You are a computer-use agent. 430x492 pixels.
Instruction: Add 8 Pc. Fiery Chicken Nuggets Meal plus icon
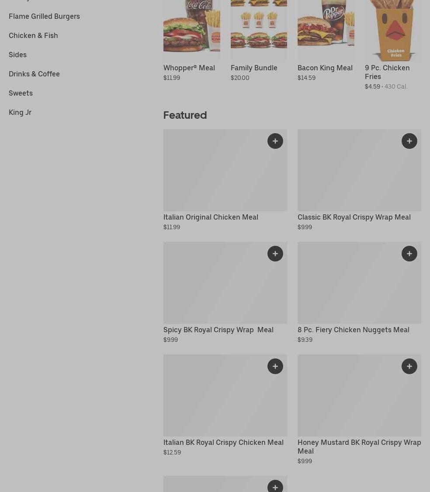point(409,254)
